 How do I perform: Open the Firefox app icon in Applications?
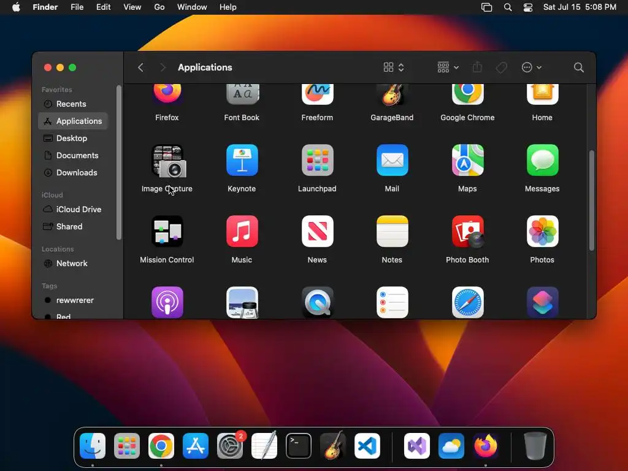coord(167,94)
